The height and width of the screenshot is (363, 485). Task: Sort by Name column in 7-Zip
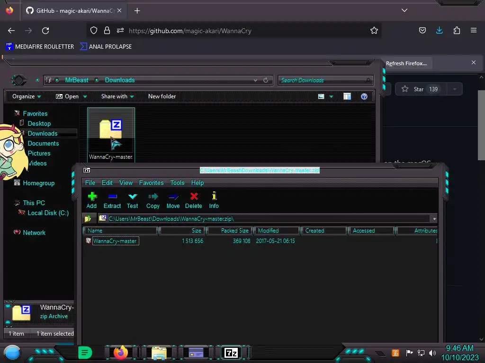pyautogui.click(x=121, y=231)
